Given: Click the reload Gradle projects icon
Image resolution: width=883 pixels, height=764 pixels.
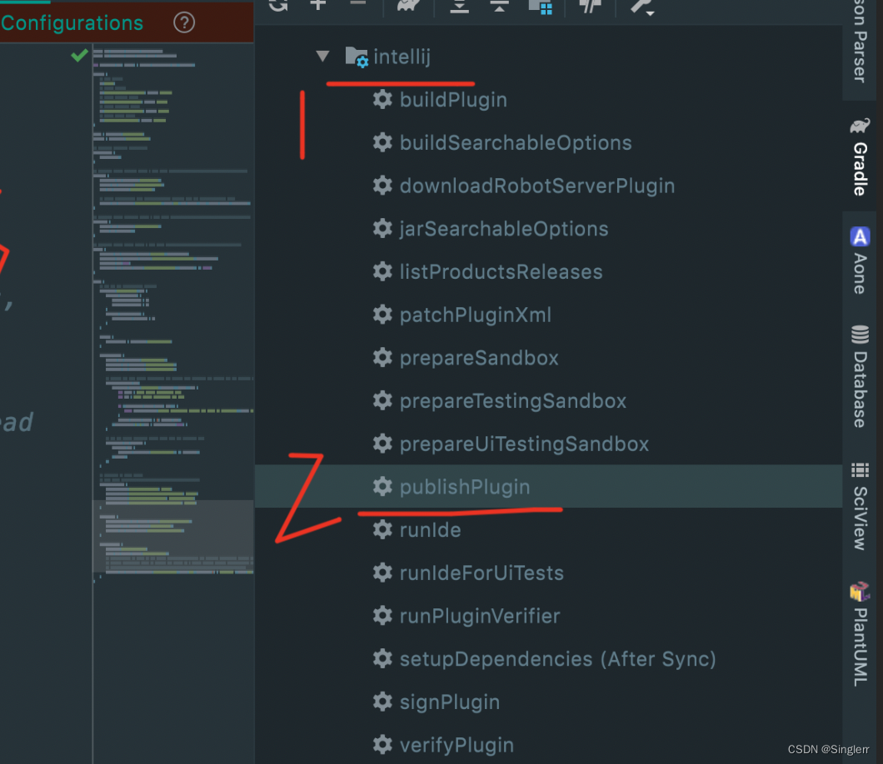Looking at the screenshot, I should (x=279, y=5).
